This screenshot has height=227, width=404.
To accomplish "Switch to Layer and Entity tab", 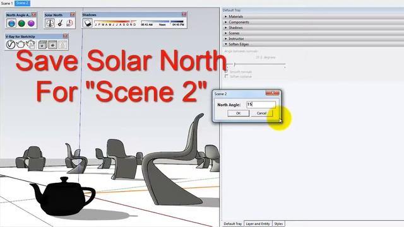I will tap(258, 224).
